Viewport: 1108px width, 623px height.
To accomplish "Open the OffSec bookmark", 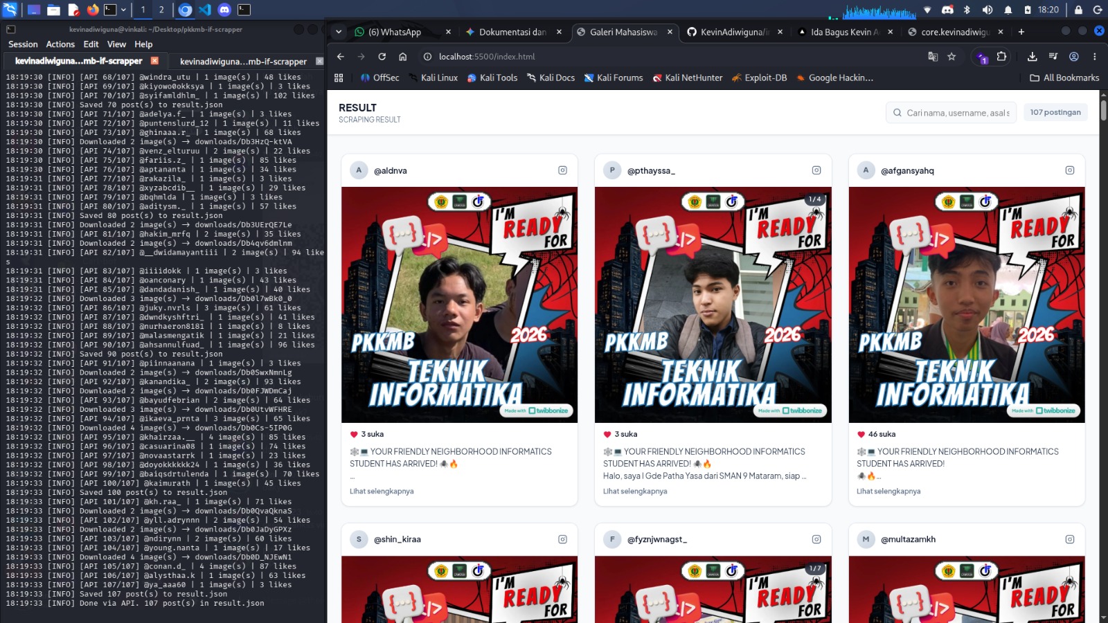I will [379, 78].
